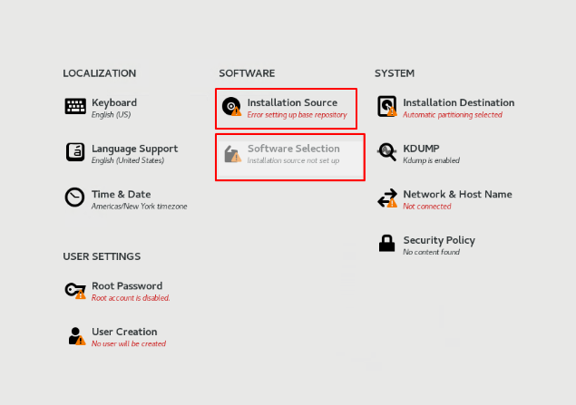Select the Time & Date clock icon
This screenshot has width=576, height=405.
point(74,198)
